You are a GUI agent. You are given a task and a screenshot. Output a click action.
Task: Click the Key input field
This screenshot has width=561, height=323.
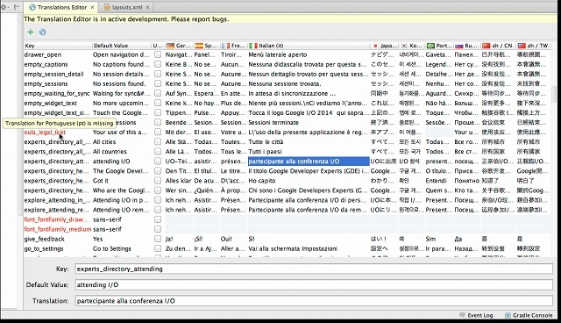[314, 269]
